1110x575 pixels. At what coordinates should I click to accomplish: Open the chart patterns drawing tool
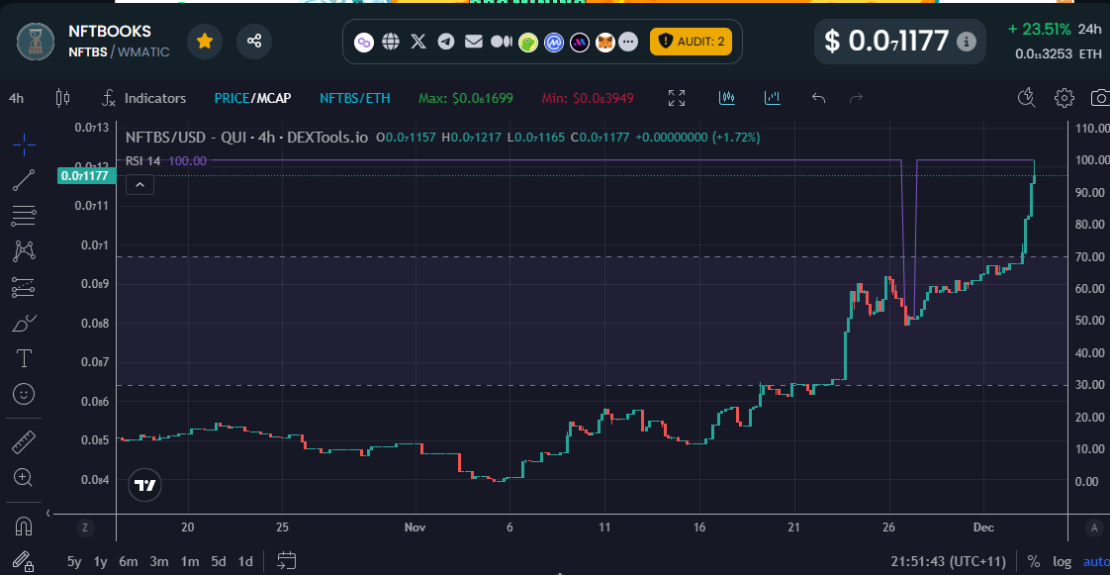pos(24,250)
